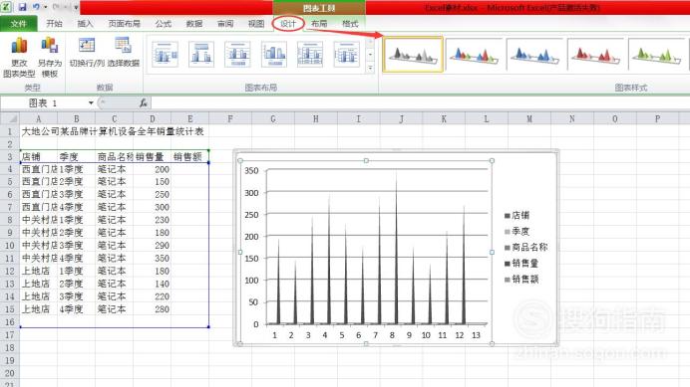
Task: Click the undo arrow in quick access toolbar
Action: point(36,7)
